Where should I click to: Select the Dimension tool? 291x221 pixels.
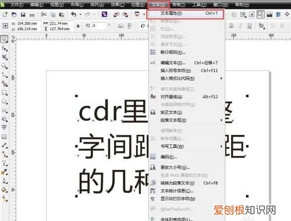pyautogui.click(x=4, y=145)
